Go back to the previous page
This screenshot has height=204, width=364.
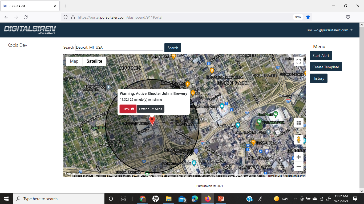pyautogui.click(x=6, y=17)
